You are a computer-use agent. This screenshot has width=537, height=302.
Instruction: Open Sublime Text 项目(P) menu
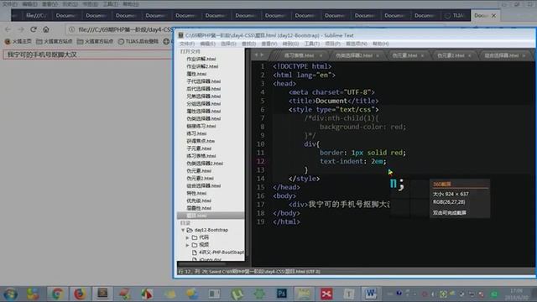pyautogui.click(x=332, y=44)
